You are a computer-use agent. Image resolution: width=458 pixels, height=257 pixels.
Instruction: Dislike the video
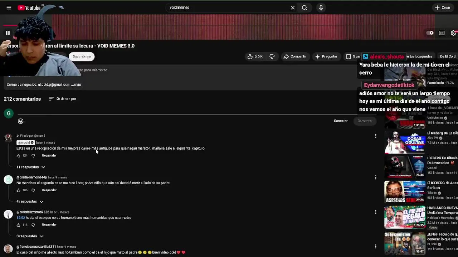[x=272, y=56]
